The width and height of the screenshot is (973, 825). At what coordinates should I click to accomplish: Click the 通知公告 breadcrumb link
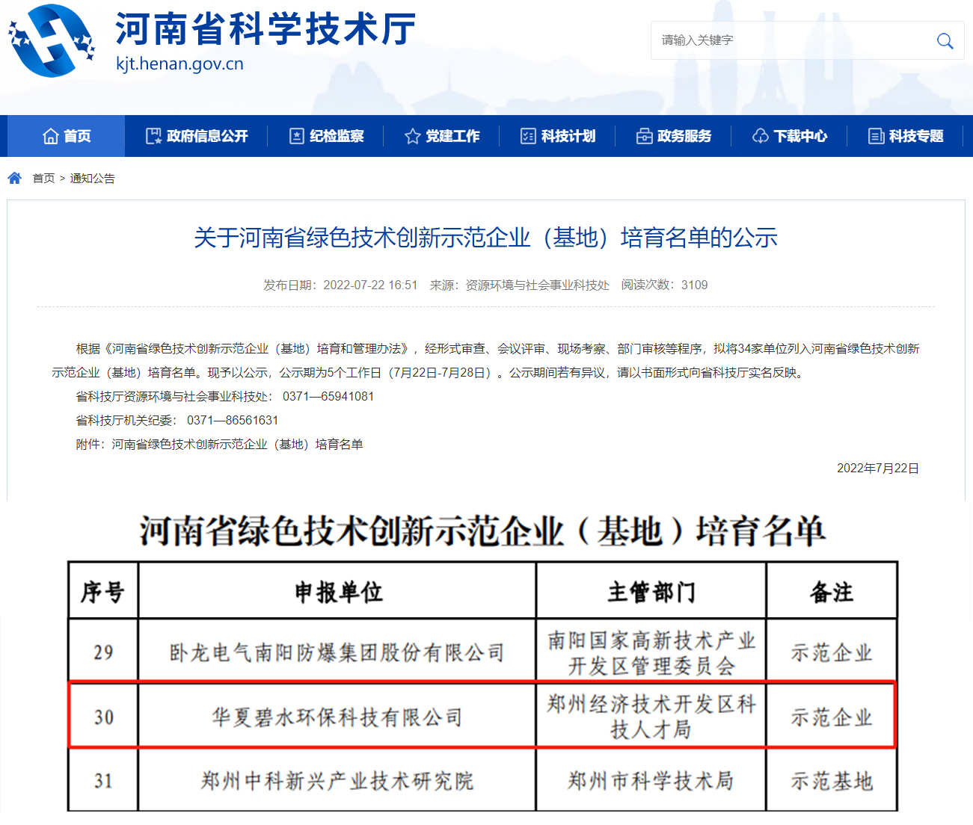point(93,178)
